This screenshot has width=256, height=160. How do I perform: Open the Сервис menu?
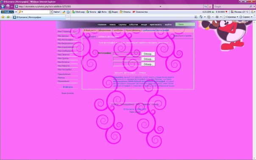(246, 17)
